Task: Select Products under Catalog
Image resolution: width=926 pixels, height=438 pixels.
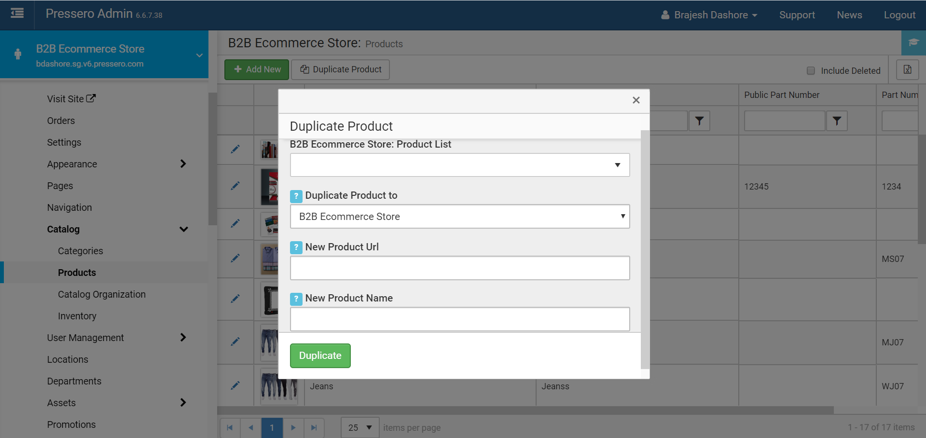Action: coord(77,273)
